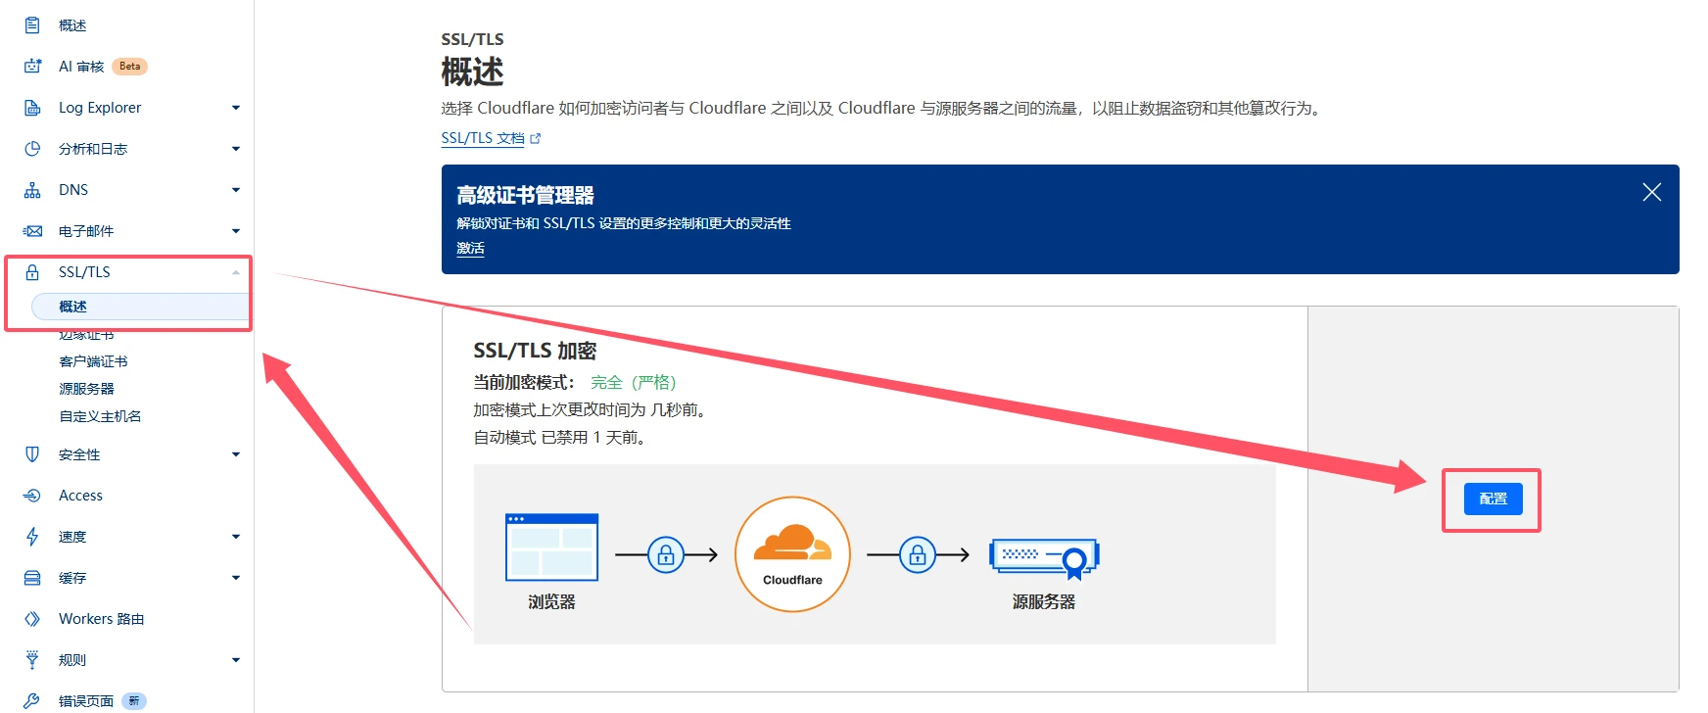Expand the DNS section arrow
The height and width of the screenshot is (713, 1708).
[236, 190]
